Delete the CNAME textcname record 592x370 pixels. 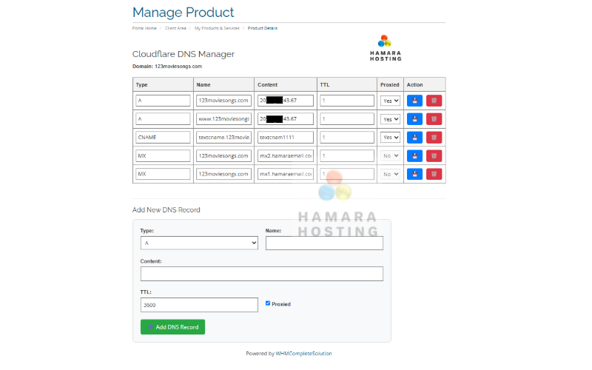(x=434, y=138)
